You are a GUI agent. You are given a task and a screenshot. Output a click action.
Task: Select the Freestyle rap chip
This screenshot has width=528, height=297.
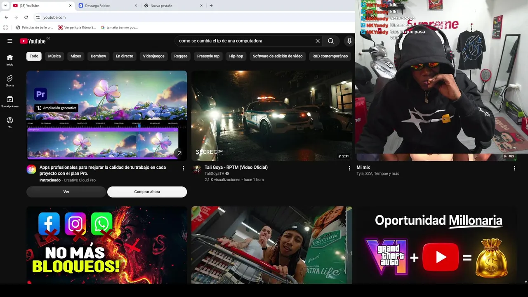(x=208, y=56)
